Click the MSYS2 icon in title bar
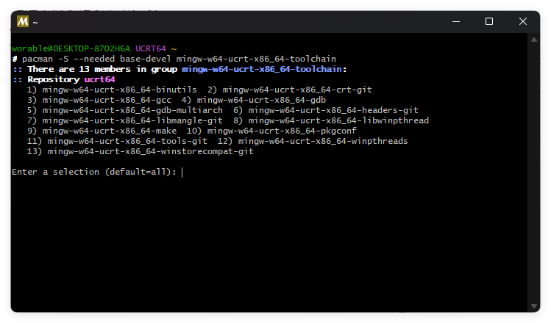 tap(23, 22)
